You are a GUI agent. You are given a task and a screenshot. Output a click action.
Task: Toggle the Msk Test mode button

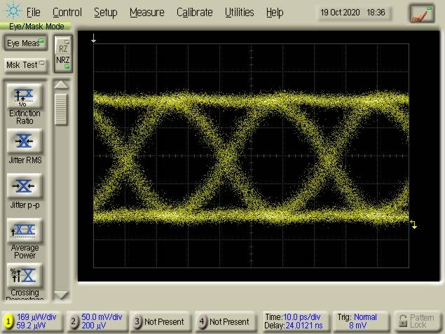[25, 64]
